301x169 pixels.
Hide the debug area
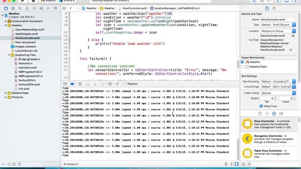[x=65, y=84]
